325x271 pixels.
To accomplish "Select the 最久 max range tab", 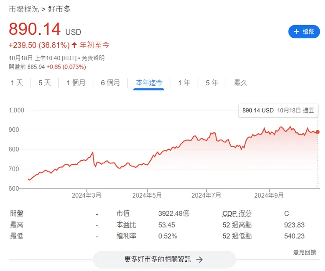I will (241, 83).
